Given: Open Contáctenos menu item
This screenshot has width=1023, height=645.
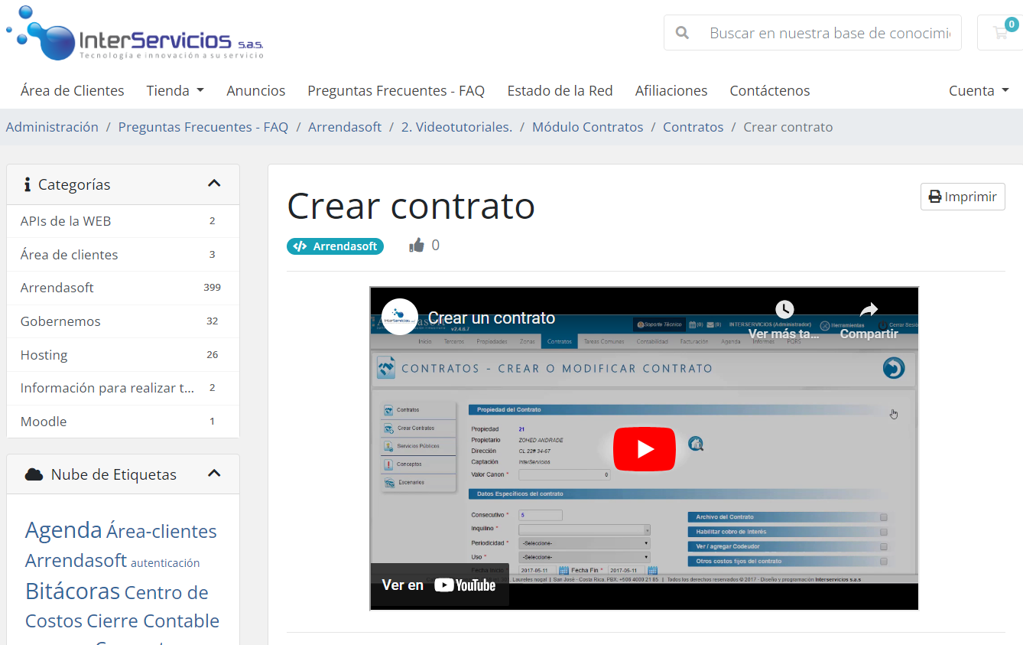Looking at the screenshot, I should 770,90.
